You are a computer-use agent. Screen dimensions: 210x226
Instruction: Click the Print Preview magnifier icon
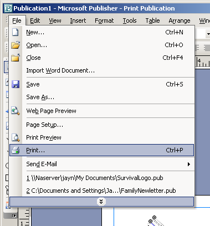coord(16,137)
